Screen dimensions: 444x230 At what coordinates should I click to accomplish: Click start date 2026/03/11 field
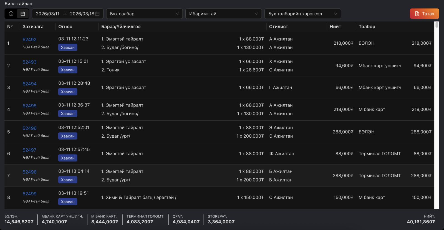[47, 14]
